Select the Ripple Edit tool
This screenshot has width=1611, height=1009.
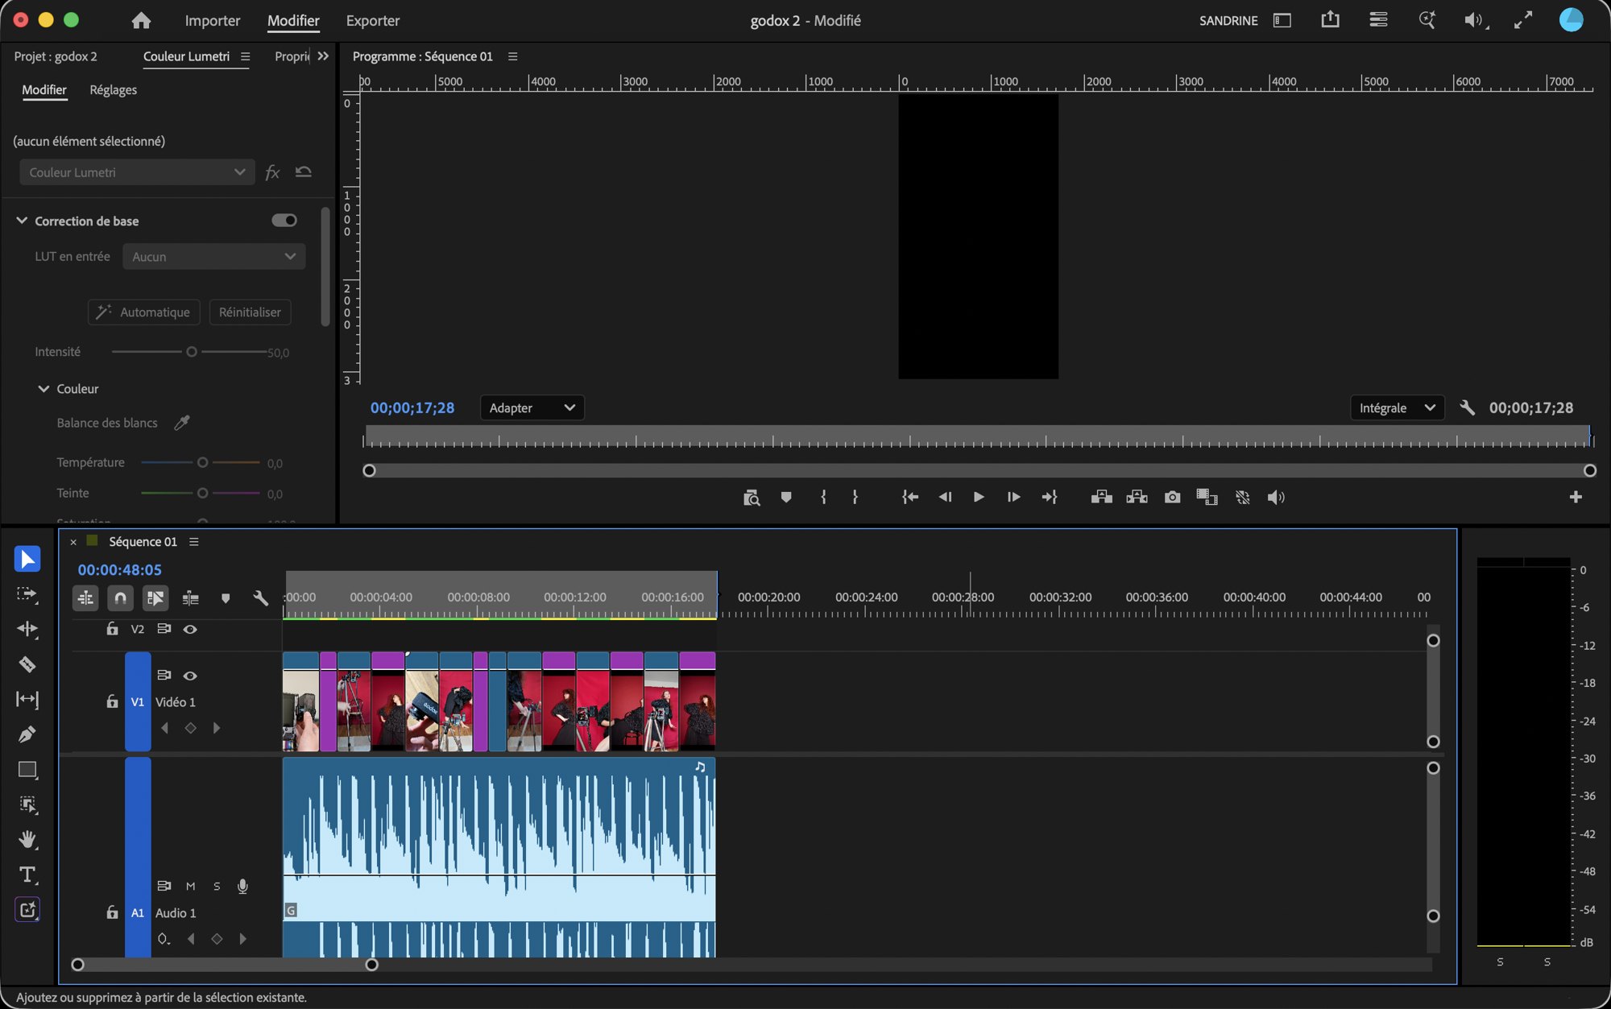[27, 629]
